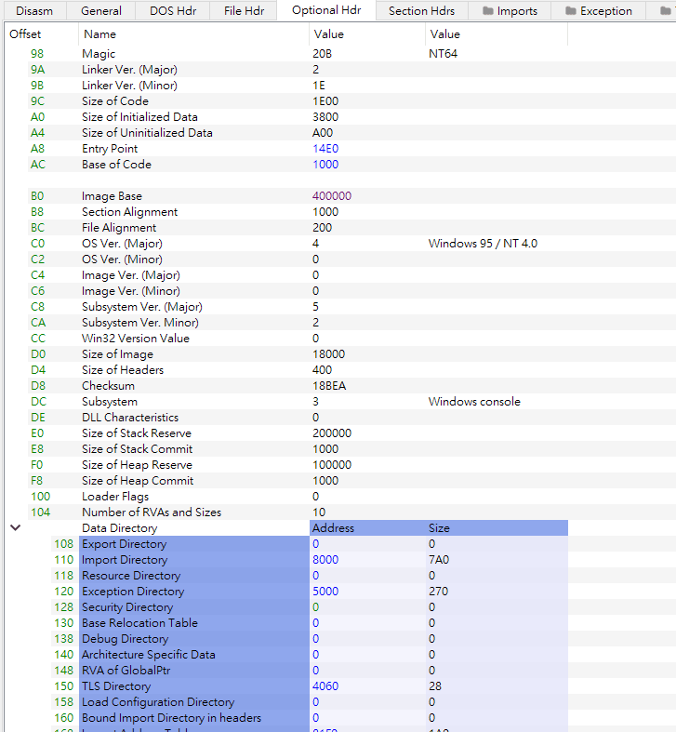676x732 pixels.
Task: Switch to Section Hdrs tab
Action: click(x=421, y=11)
